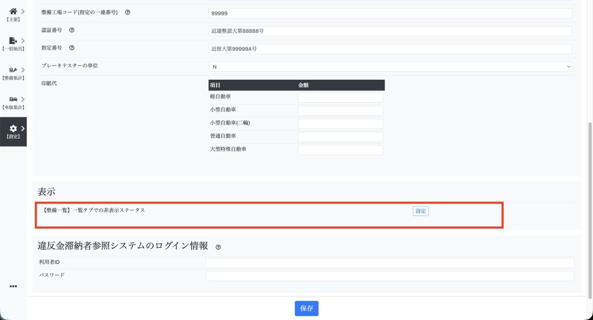This screenshot has height=320, width=593.
Task: Click help icon next to 認証番号
Action: click(x=72, y=30)
